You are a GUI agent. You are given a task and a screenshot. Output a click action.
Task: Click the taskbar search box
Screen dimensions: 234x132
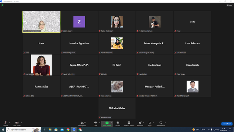pyautogui.click(x=23, y=129)
